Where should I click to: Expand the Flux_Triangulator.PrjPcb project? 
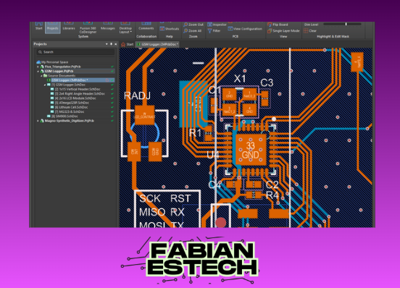38,67
